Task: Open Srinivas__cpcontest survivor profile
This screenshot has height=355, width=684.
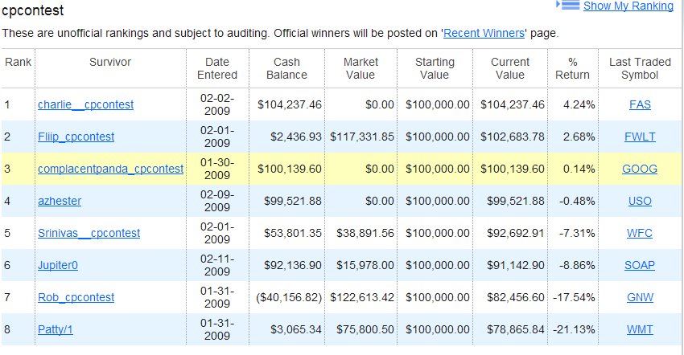Action: (89, 233)
